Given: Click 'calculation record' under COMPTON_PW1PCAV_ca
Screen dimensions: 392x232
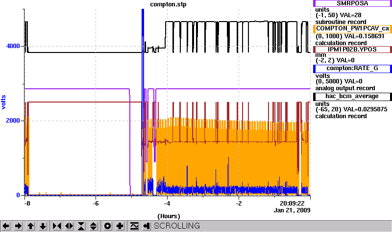Looking at the screenshot, I should click(341, 43).
